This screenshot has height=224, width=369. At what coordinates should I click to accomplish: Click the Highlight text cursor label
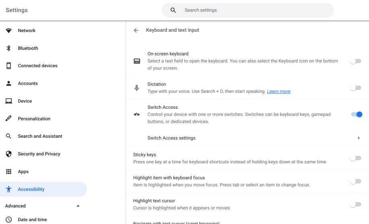tap(154, 201)
